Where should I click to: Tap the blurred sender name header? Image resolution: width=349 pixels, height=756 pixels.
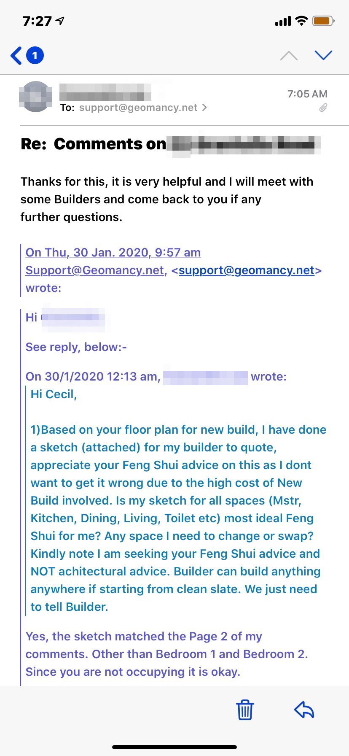pos(105,92)
